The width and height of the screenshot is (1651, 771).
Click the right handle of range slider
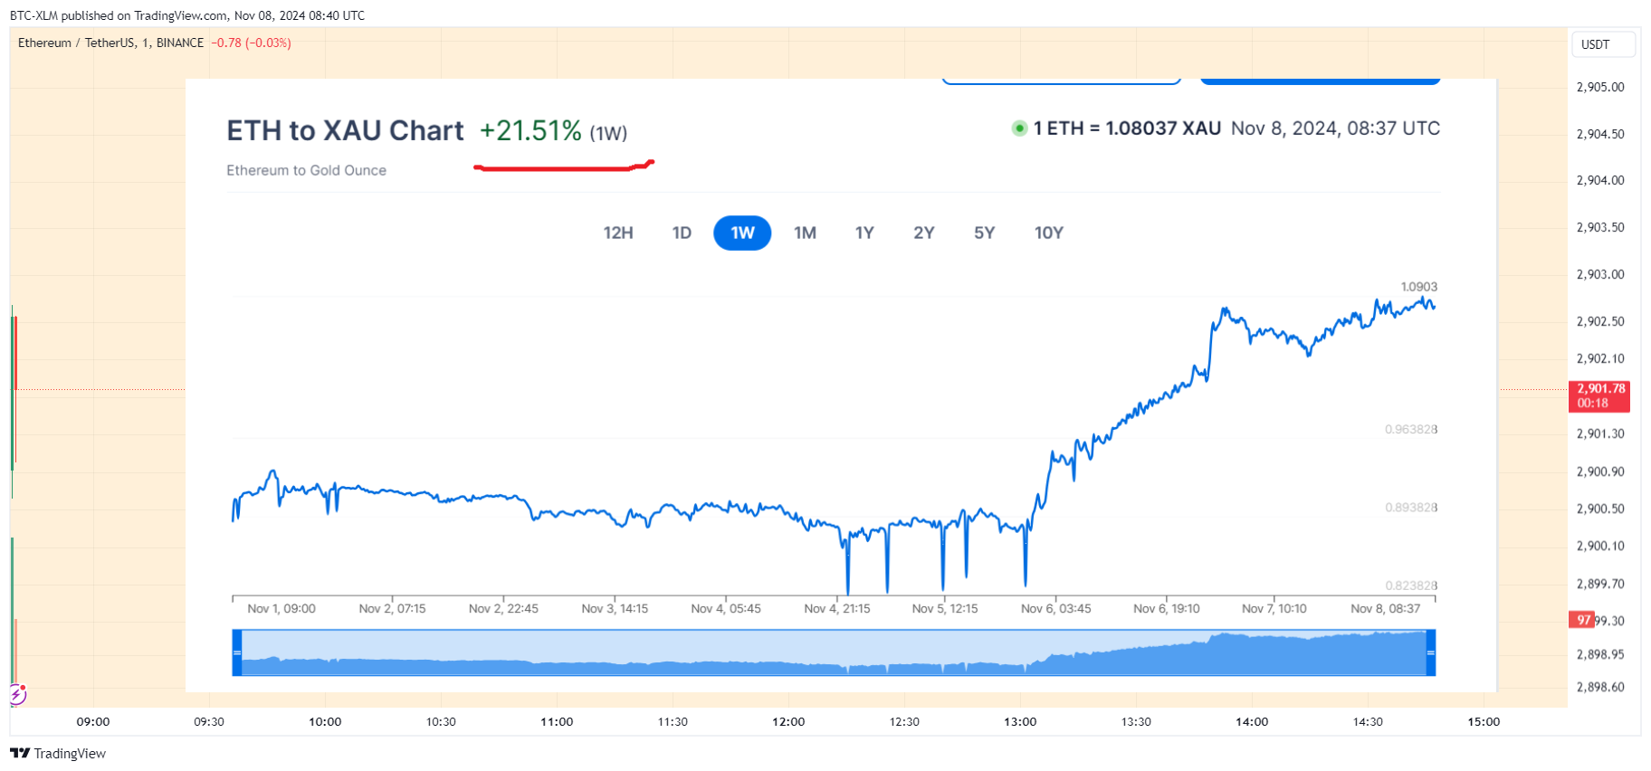pos(1431,652)
